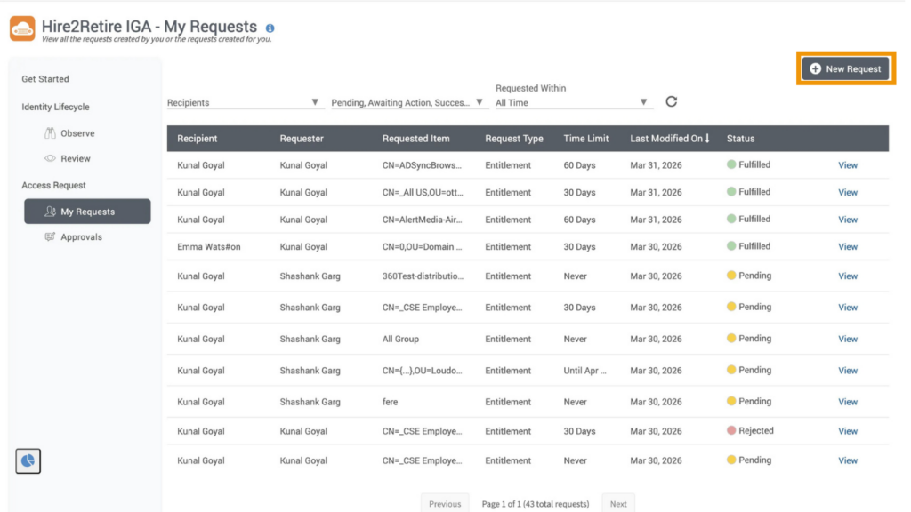911x512 pixels.
Task: Sort by Recipient column header
Action: coord(197,138)
